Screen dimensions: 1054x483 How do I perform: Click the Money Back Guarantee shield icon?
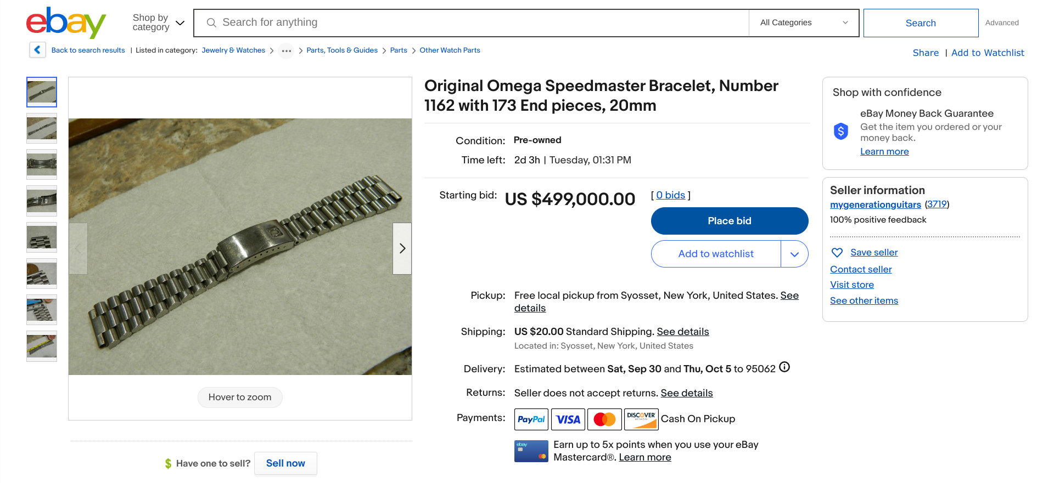[x=840, y=132]
